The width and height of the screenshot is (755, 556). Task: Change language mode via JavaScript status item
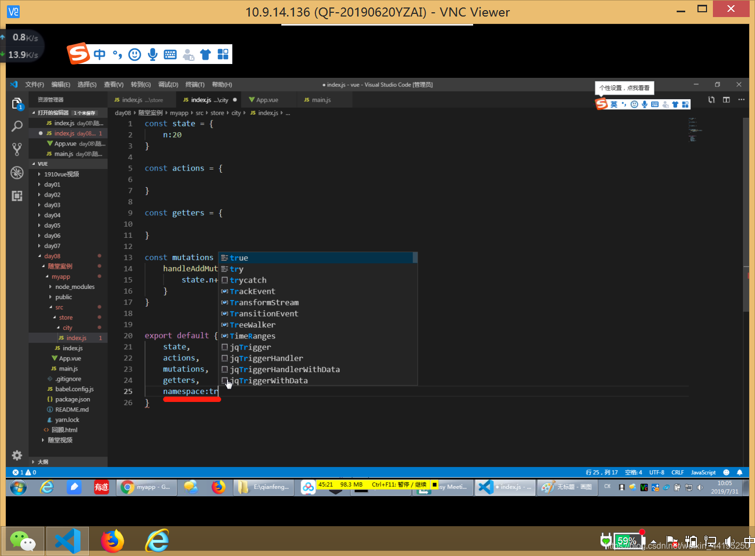pyautogui.click(x=703, y=472)
